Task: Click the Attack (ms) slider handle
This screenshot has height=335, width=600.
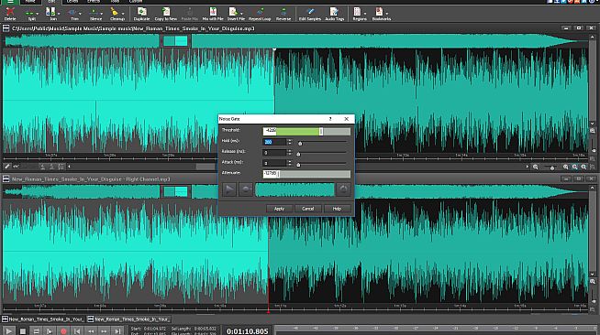Action: tap(298, 165)
